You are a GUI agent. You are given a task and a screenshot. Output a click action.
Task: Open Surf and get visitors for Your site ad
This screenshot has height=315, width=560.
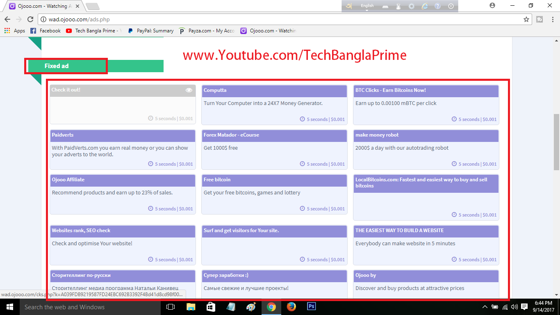(x=274, y=245)
